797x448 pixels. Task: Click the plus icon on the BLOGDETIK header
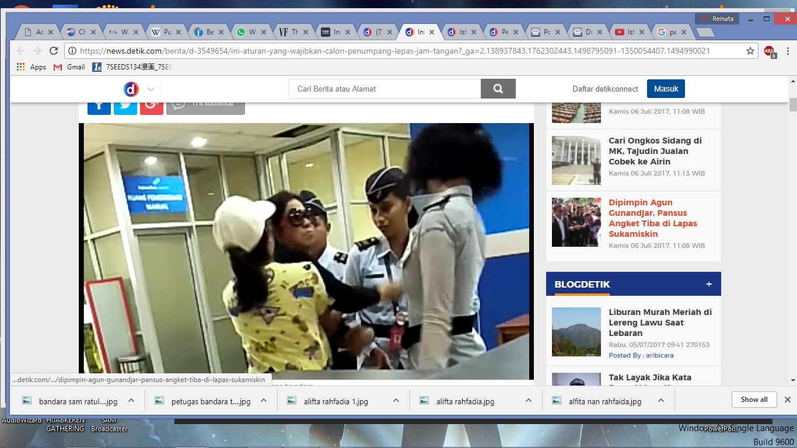click(x=709, y=284)
